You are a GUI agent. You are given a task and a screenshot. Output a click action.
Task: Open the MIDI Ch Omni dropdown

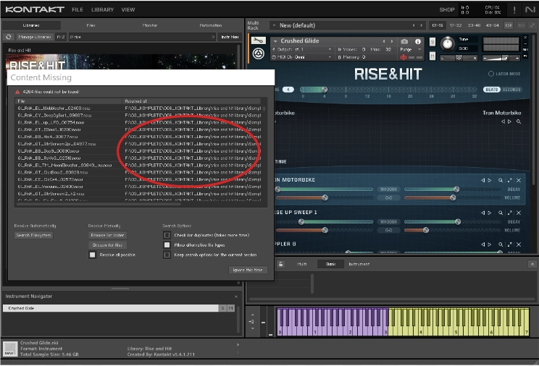point(302,57)
